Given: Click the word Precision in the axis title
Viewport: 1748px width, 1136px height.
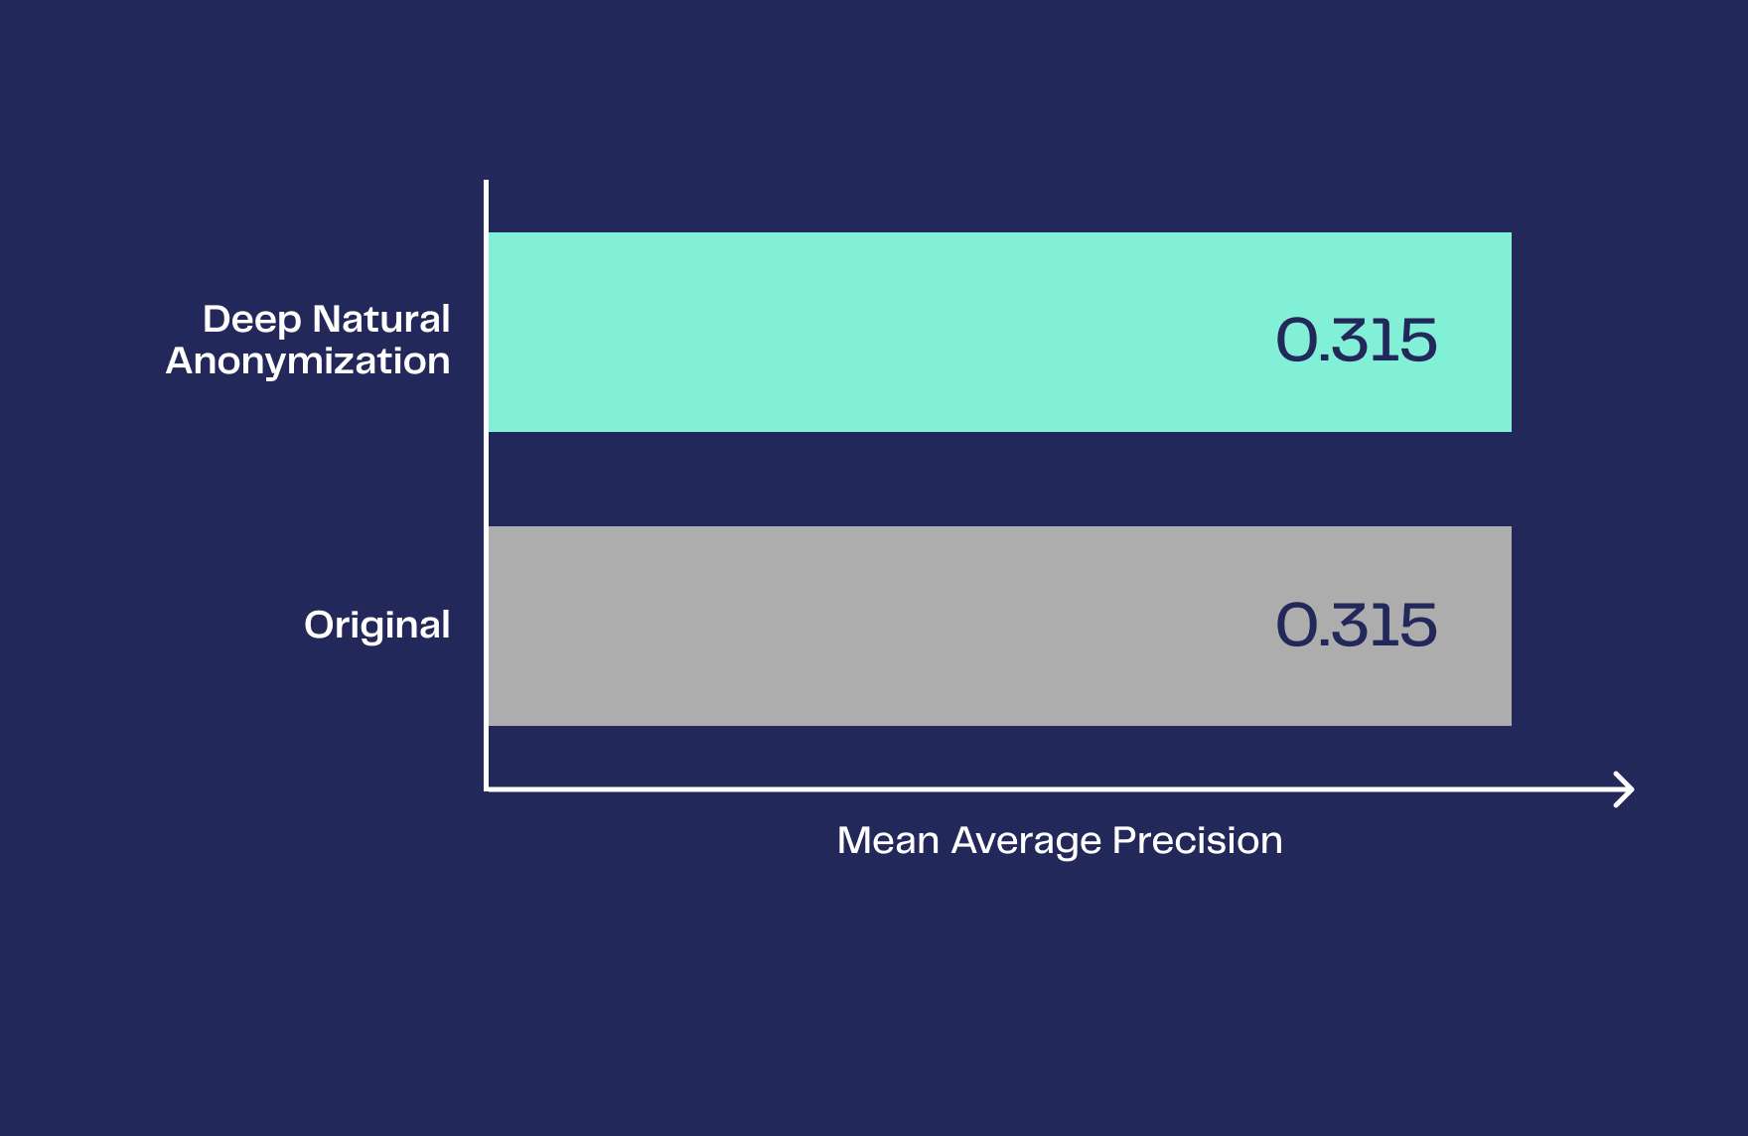Looking at the screenshot, I should click(1197, 841).
